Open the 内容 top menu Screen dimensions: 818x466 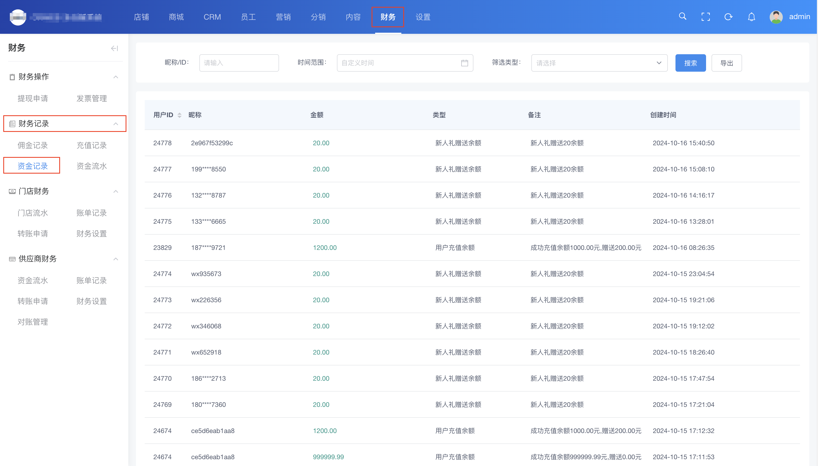click(353, 17)
